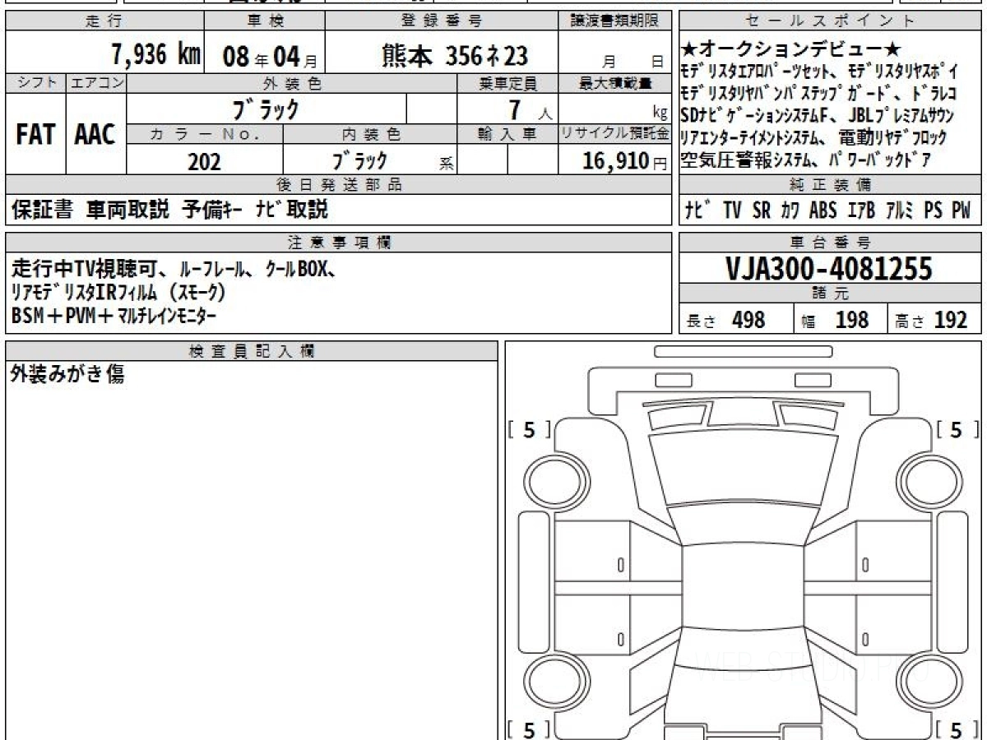The image size is (987, 740).
Task: Select the inspection date 08年04月
Action: [269, 56]
